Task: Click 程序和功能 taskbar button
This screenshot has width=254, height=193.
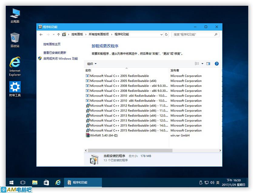Action: pyautogui.click(x=83, y=182)
